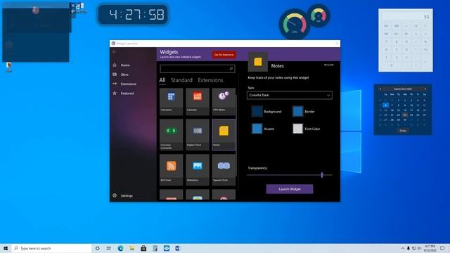Choose the Currency Converter widget tile

(171, 135)
